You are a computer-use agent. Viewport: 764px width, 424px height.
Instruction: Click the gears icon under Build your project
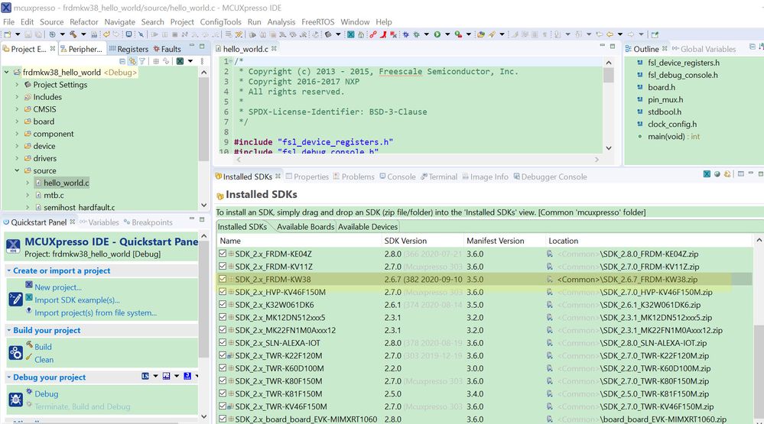click(x=15, y=353)
